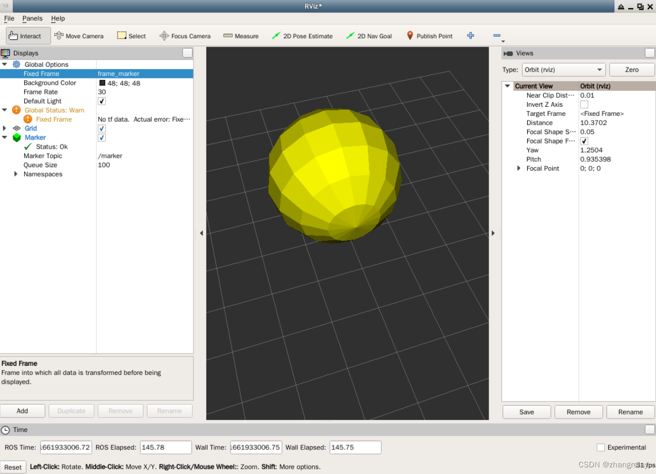
Task: Toggle the Marker display checkbox
Action: [x=102, y=137]
